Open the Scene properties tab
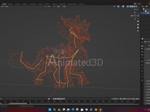Image resolution: width=150 pixels, height=112 pixels. click(x=142, y=55)
